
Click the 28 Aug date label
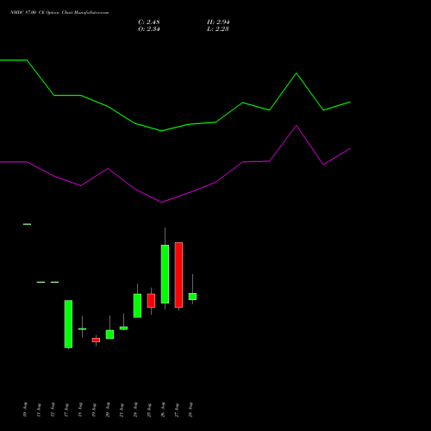(191, 409)
